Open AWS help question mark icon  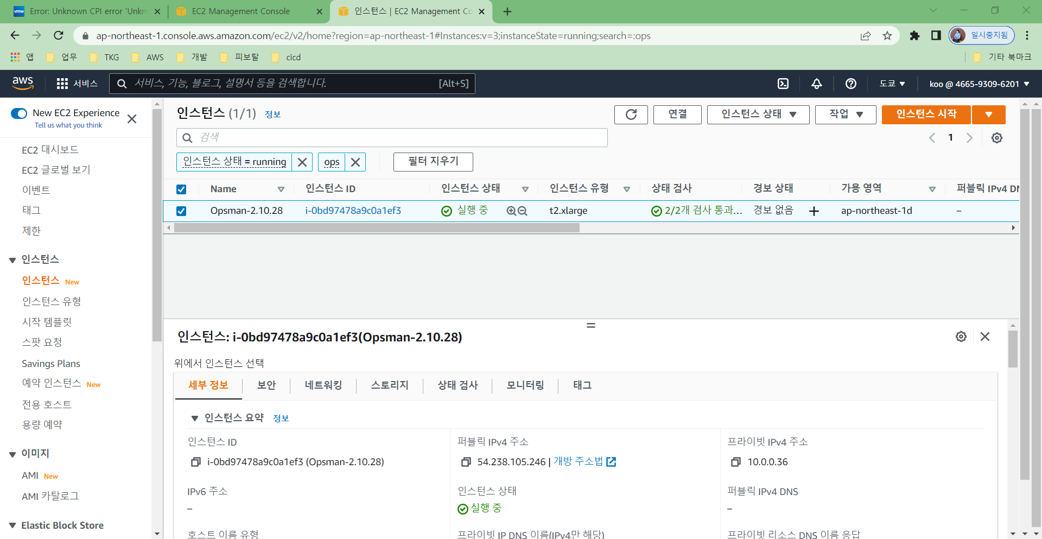[851, 84]
